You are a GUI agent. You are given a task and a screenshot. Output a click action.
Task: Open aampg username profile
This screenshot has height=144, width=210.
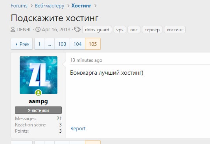[38, 101]
